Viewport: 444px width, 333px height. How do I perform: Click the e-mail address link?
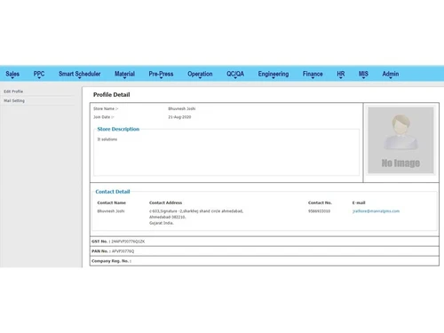point(376,211)
